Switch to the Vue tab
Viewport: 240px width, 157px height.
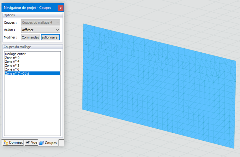(x=31, y=142)
